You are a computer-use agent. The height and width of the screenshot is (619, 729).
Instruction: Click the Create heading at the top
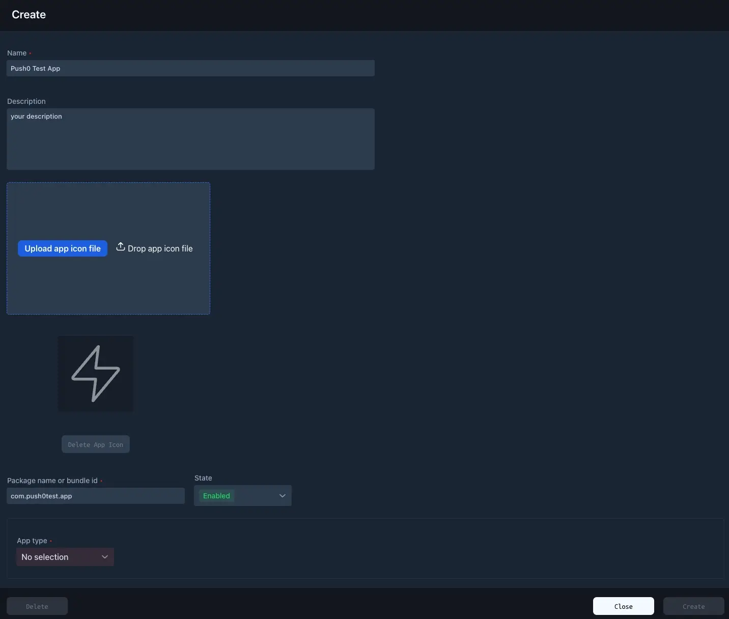click(x=29, y=14)
